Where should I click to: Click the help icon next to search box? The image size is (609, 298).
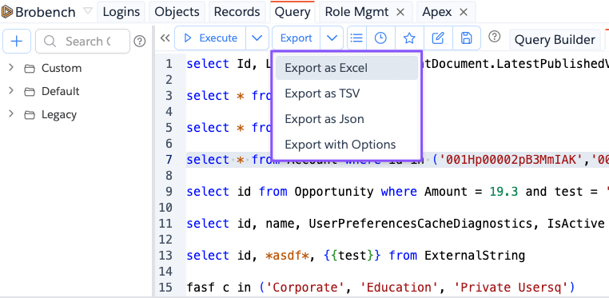(139, 41)
